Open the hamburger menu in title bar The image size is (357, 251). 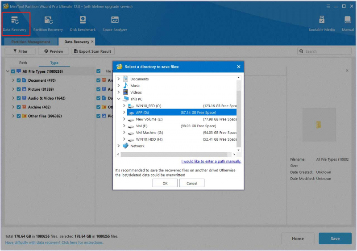(328, 6)
